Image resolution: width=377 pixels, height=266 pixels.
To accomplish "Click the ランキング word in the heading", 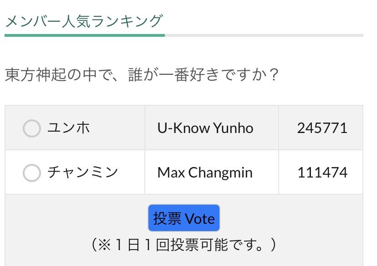I will [x=127, y=21].
